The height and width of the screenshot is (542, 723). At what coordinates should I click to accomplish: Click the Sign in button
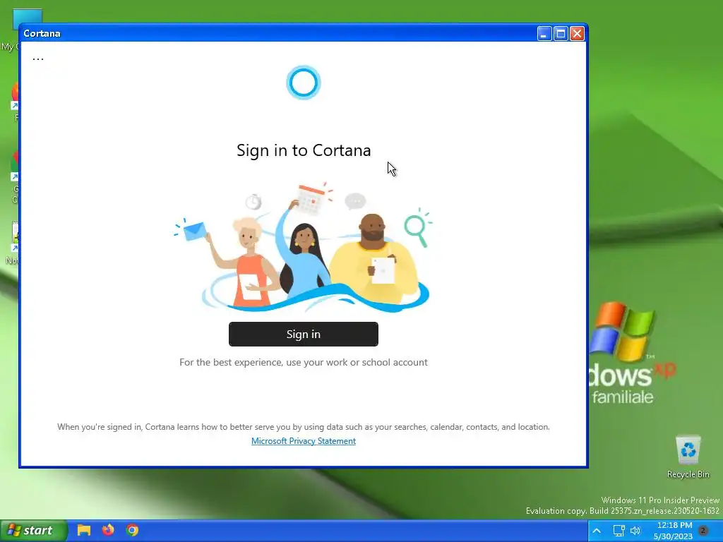click(x=304, y=334)
